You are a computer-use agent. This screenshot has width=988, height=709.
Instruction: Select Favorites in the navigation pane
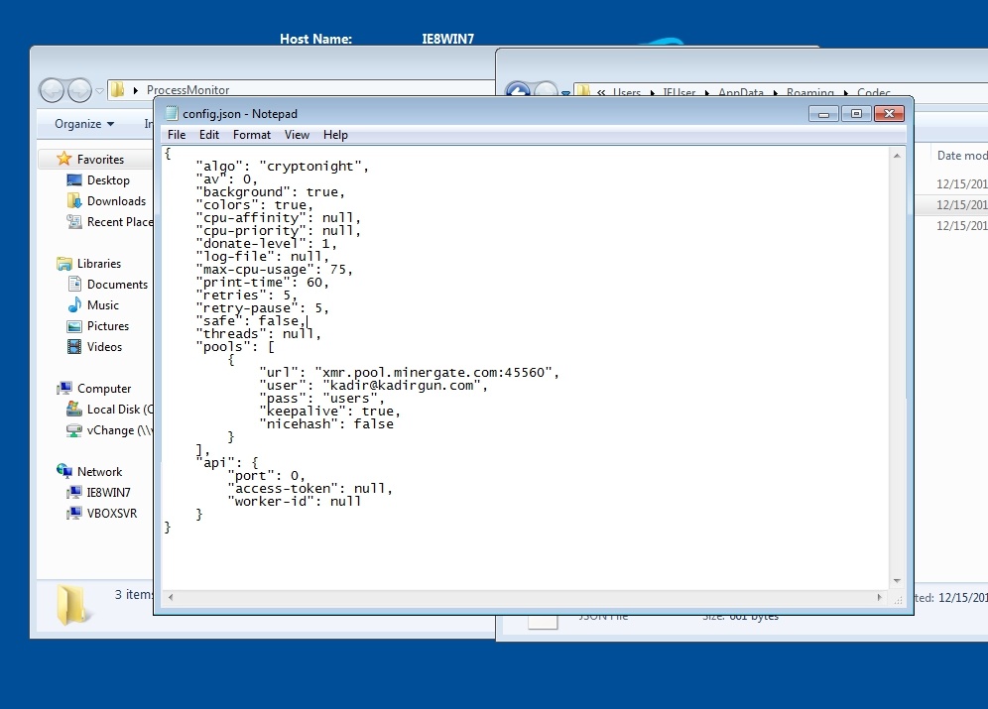101,160
